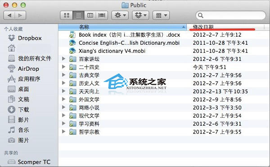270x167 pixels.
Task: Select the 天天向上 folder icon
Action: point(72,91)
